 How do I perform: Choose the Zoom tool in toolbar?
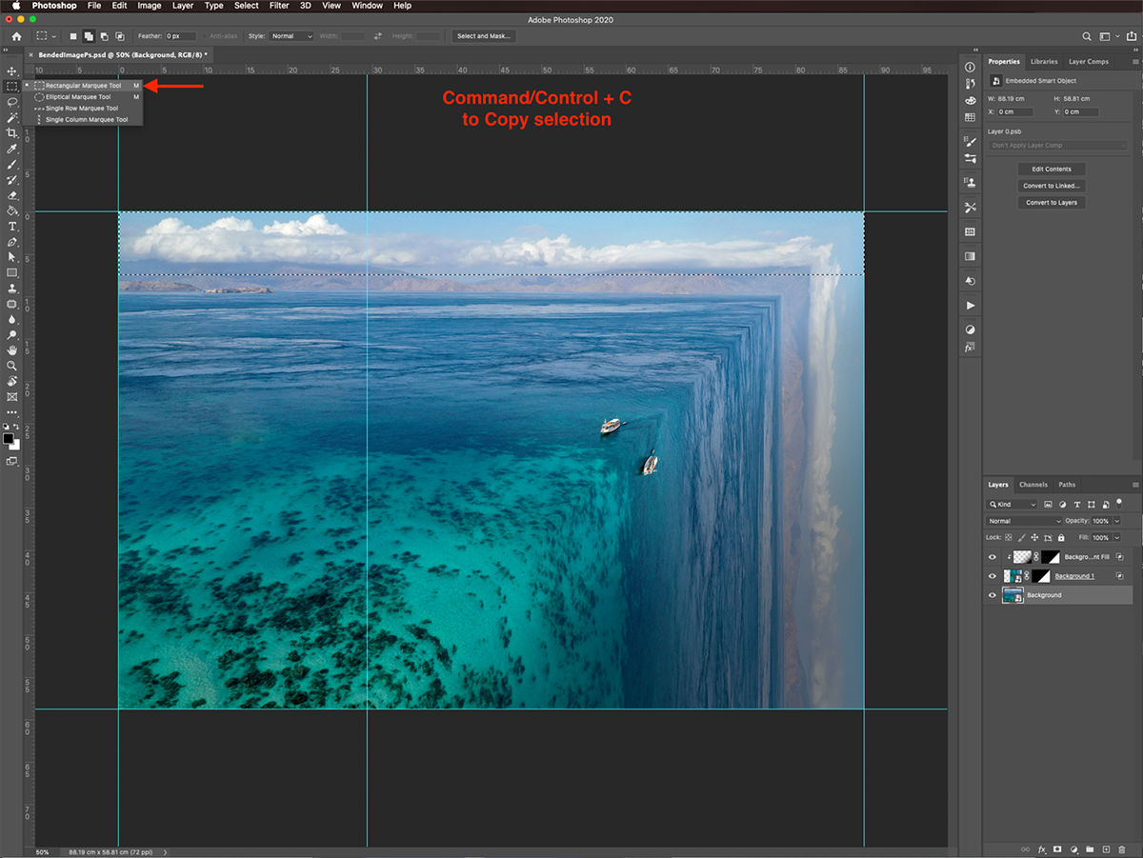pyautogui.click(x=12, y=366)
